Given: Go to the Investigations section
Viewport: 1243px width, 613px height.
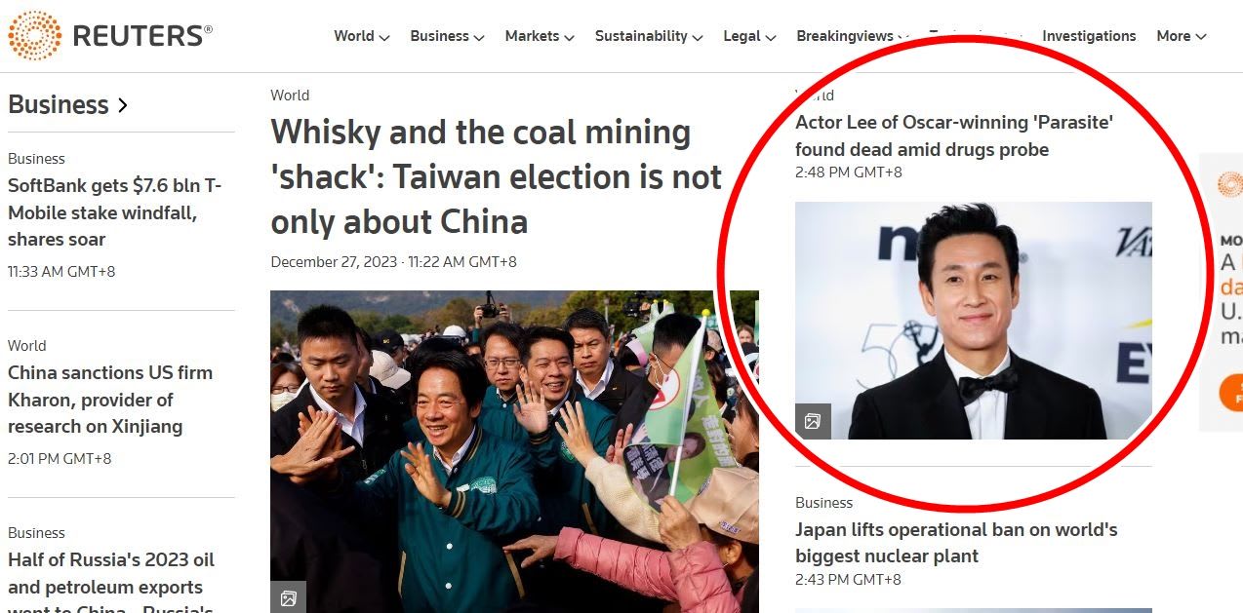Looking at the screenshot, I should (1089, 36).
